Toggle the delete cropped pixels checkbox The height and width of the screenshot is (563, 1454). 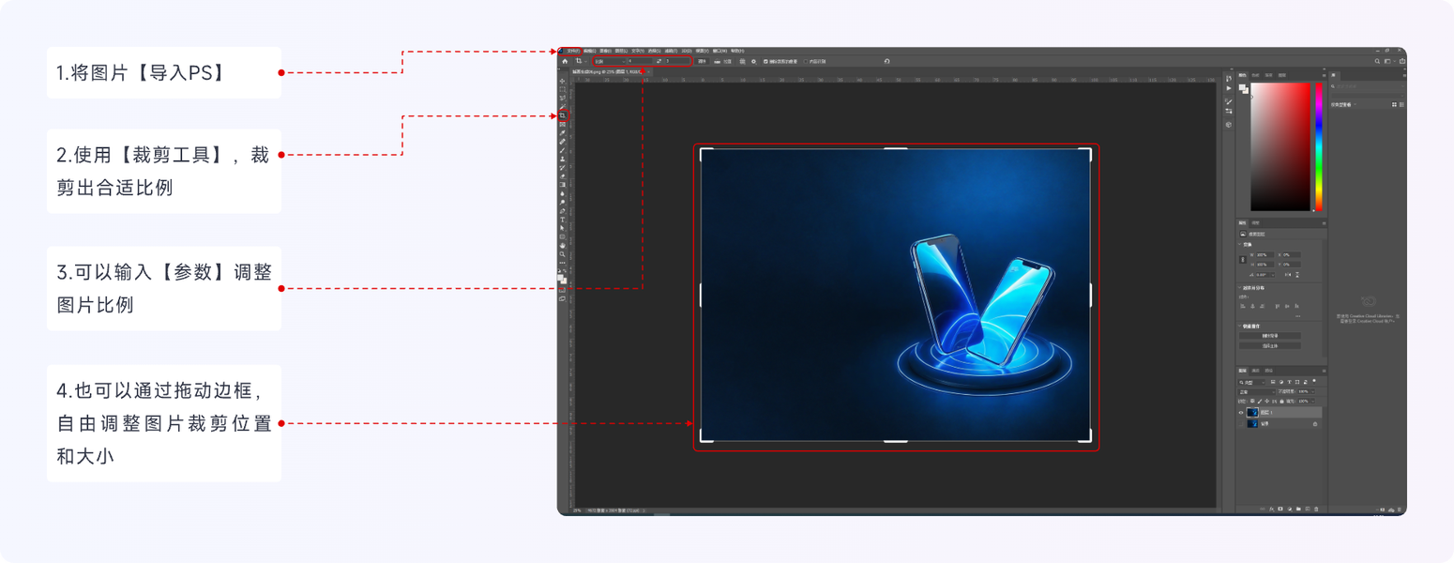[765, 61]
